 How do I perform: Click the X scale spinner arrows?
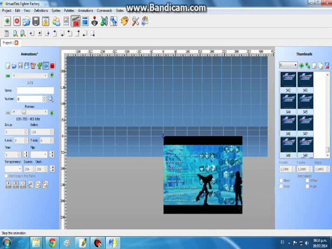(293, 169)
